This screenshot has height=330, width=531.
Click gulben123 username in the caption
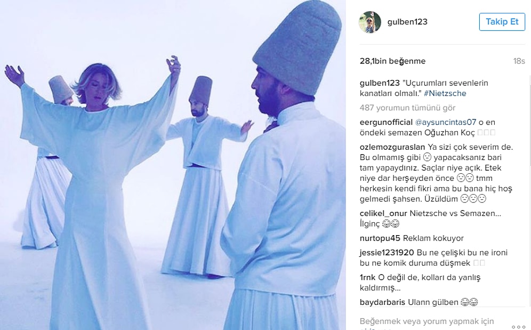(380, 83)
